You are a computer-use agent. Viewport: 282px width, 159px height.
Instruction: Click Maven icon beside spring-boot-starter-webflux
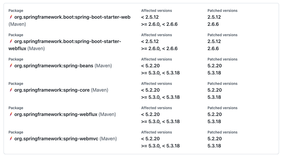tap(11, 41)
